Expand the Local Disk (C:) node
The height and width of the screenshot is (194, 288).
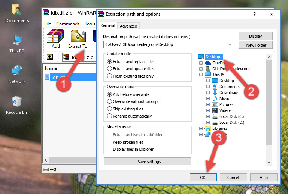(208, 116)
